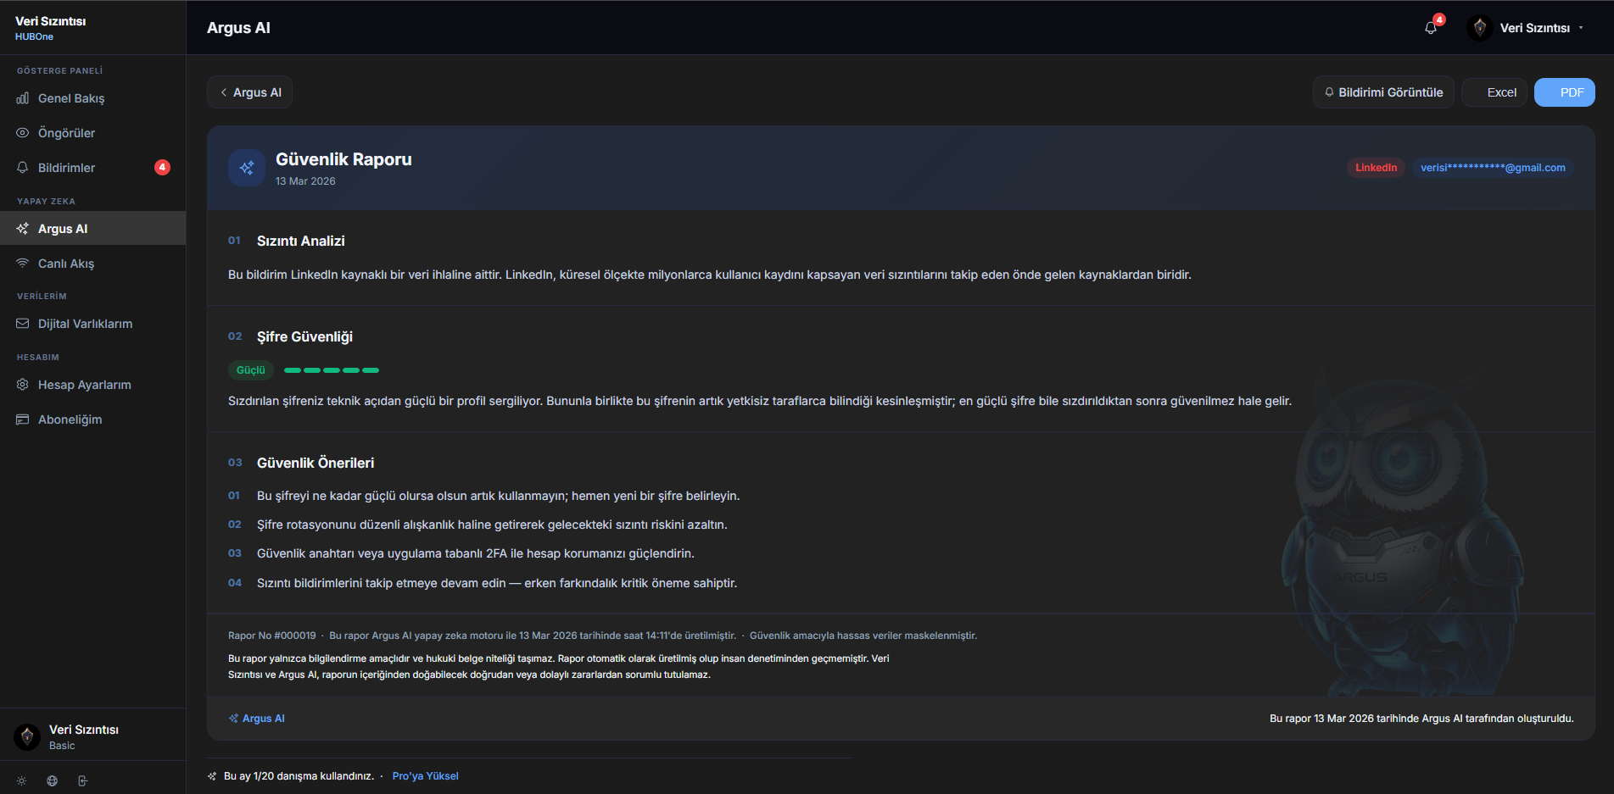Click the Veri Sızıntısı name in top bar
The image size is (1614, 794).
1534,28
